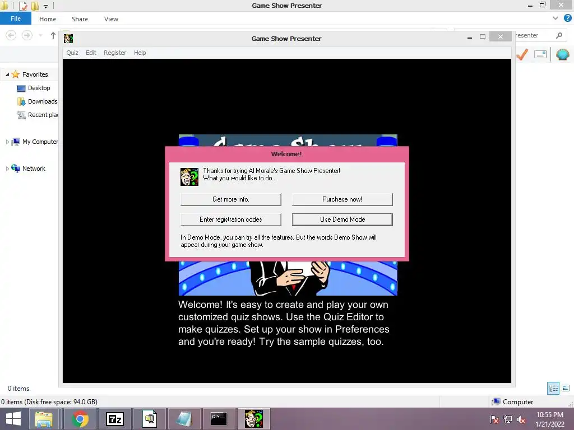The image size is (574, 430).
Task: Open recent locations dropdown arrow in Explorer
Action: pyautogui.click(x=40, y=35)
